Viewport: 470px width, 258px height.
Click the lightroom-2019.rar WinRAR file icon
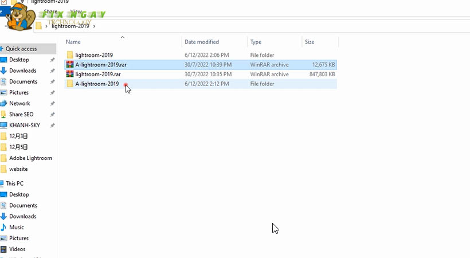[x=70, y=75]
